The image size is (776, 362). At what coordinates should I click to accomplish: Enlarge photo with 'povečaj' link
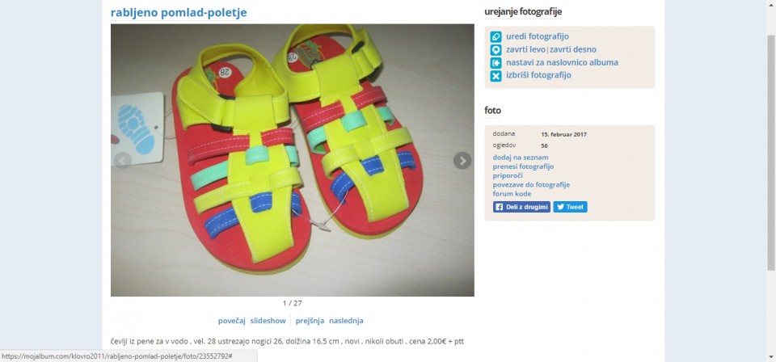(x=232, y=321)
